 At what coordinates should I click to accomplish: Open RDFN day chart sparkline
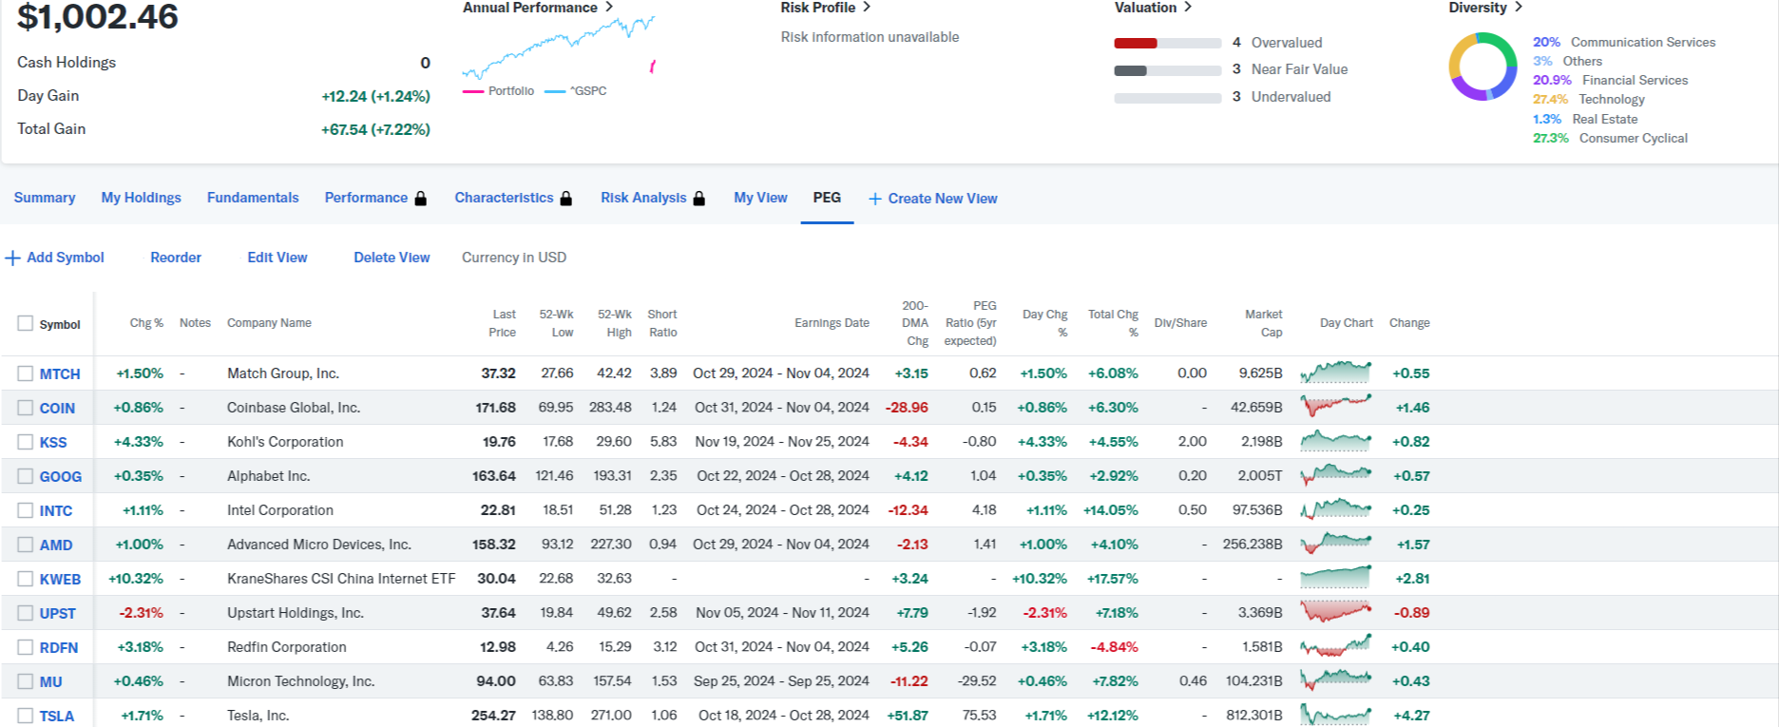click(x=1336, y=646)
